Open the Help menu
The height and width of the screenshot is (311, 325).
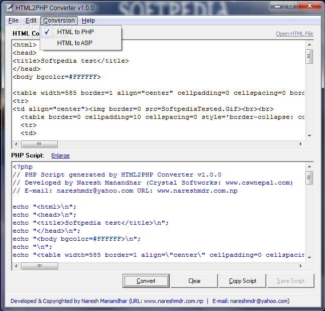[x=88, y=21]
